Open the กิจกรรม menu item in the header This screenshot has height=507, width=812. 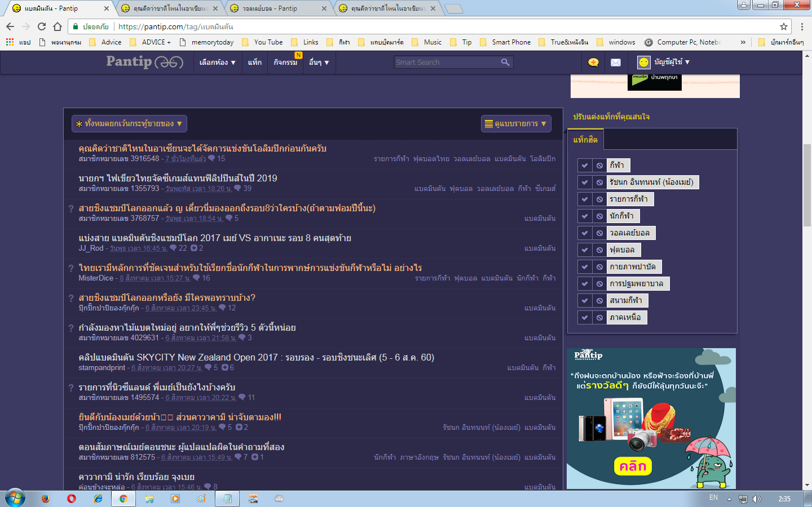[285, 63]
